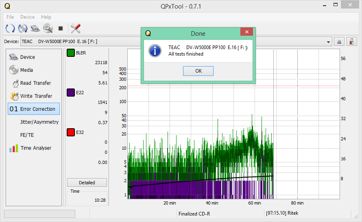
Task: Click the empty progress bar in the status bar
Action: point(39,214)
